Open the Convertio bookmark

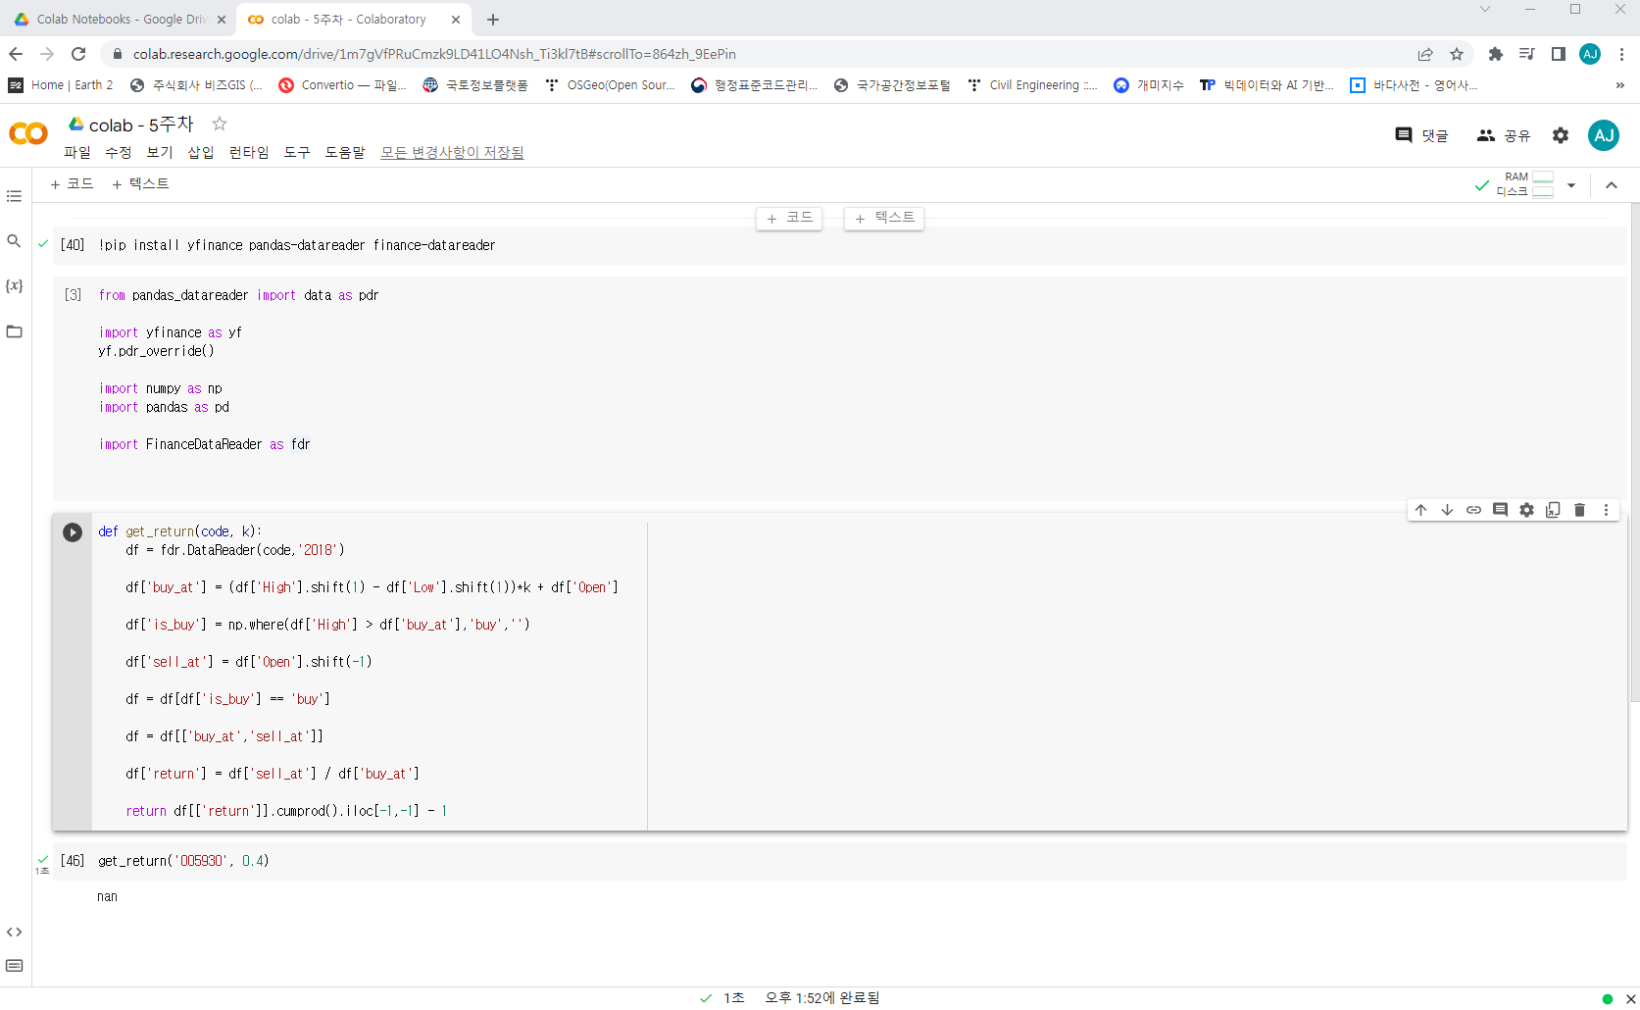coord(342,85)
